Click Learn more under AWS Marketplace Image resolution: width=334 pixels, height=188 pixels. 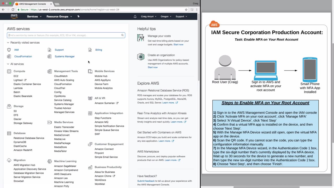pos(171,160)
